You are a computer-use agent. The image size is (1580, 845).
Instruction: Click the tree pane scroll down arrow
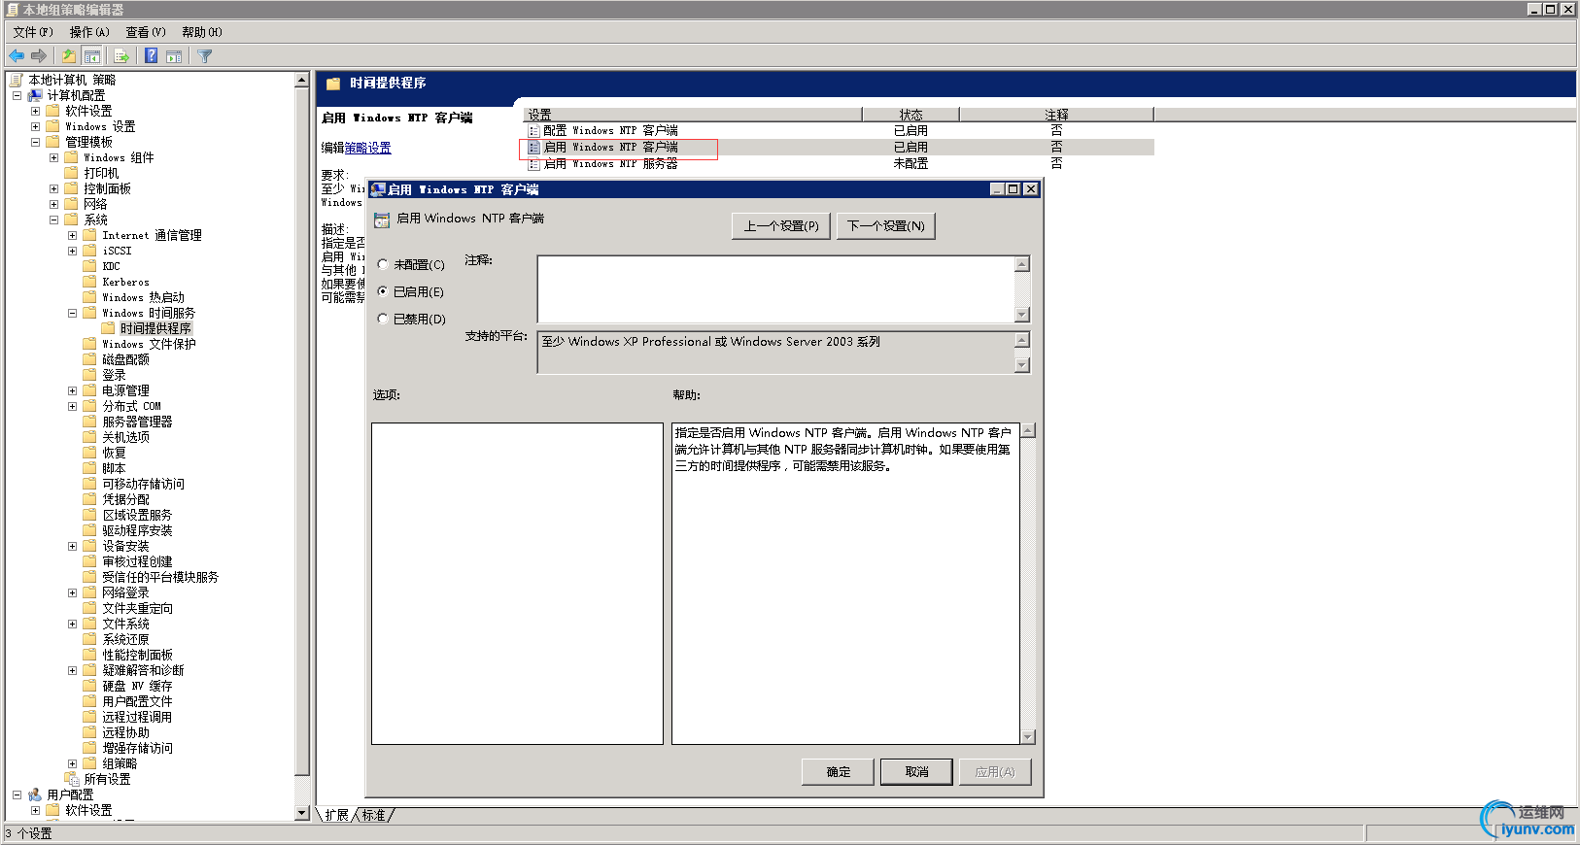[302, 813]
